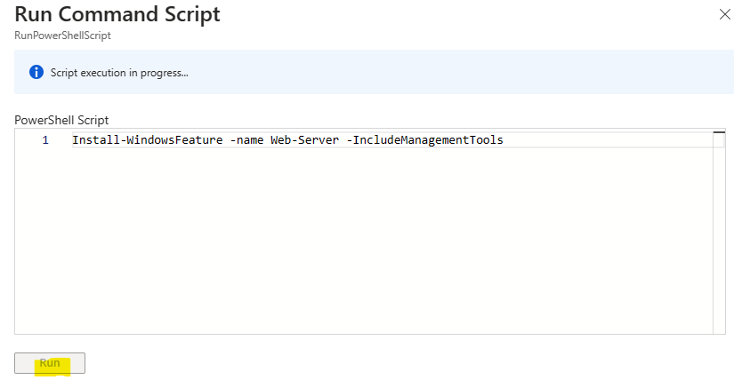Click the word 'Script' in the status banner
734x380 pixels.
click(64, 73)
